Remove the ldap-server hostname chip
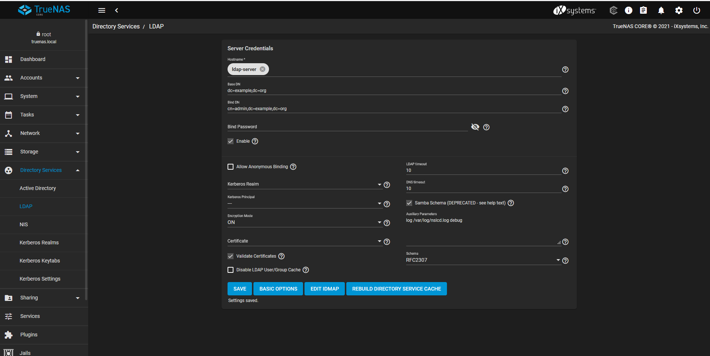This screenshot has width=710, height=356. 262,69
